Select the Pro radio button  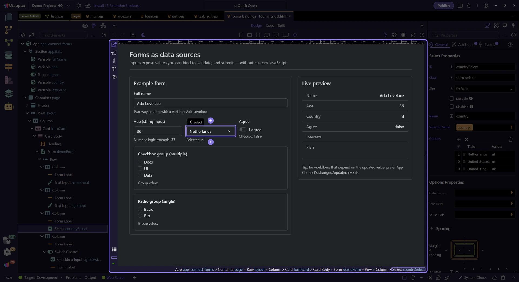(x=140, y=216)
